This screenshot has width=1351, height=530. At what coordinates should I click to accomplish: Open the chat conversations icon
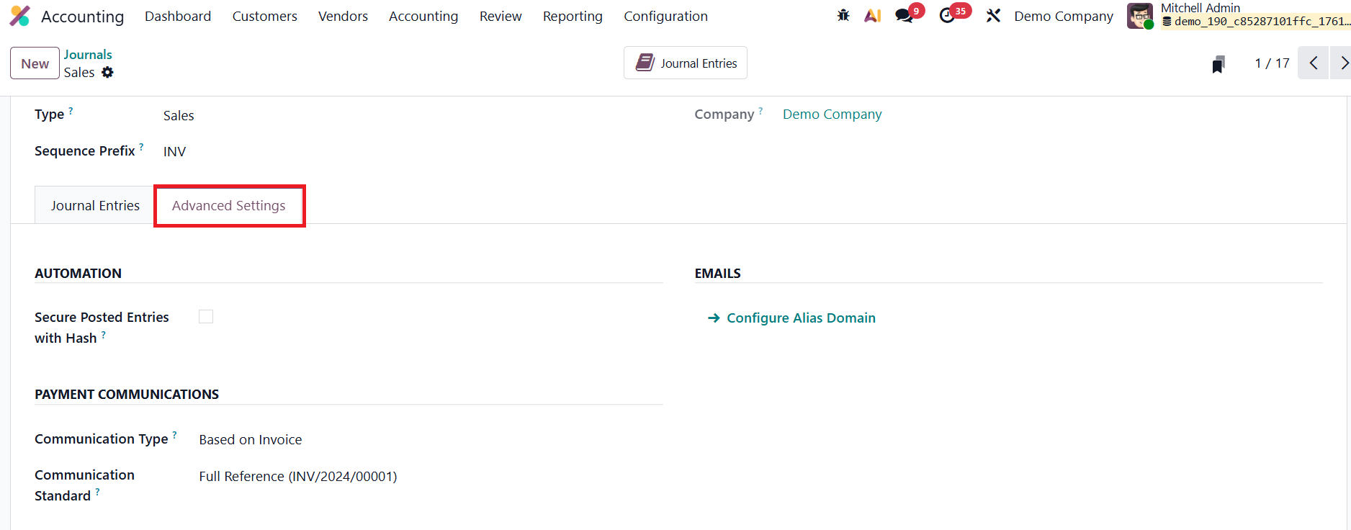tap(904, 15)
